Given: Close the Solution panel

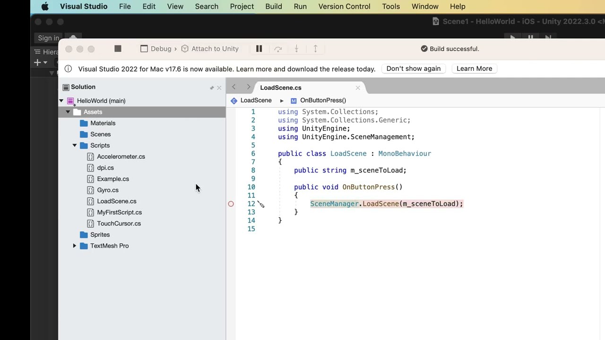Looking at the screenshot, I should click(x=219, y=88).
